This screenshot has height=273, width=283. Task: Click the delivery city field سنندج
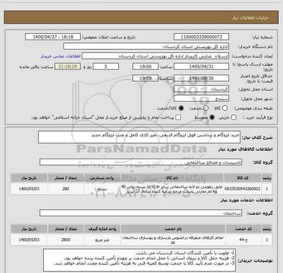[201, 99]
